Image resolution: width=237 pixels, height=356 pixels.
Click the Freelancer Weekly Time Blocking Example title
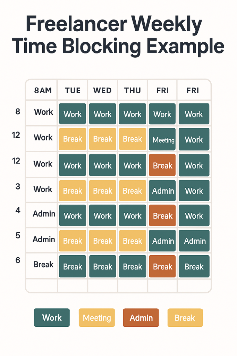click(x=118, y=35)
